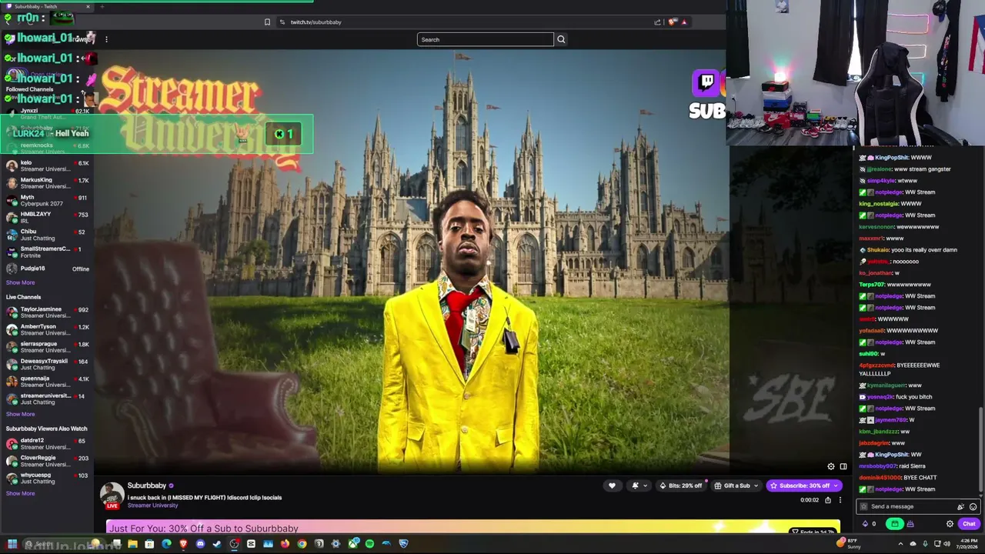This screenshot has height=554, width=985.
Task: Share the stream via share icon
Action: [x=828, y=500]
